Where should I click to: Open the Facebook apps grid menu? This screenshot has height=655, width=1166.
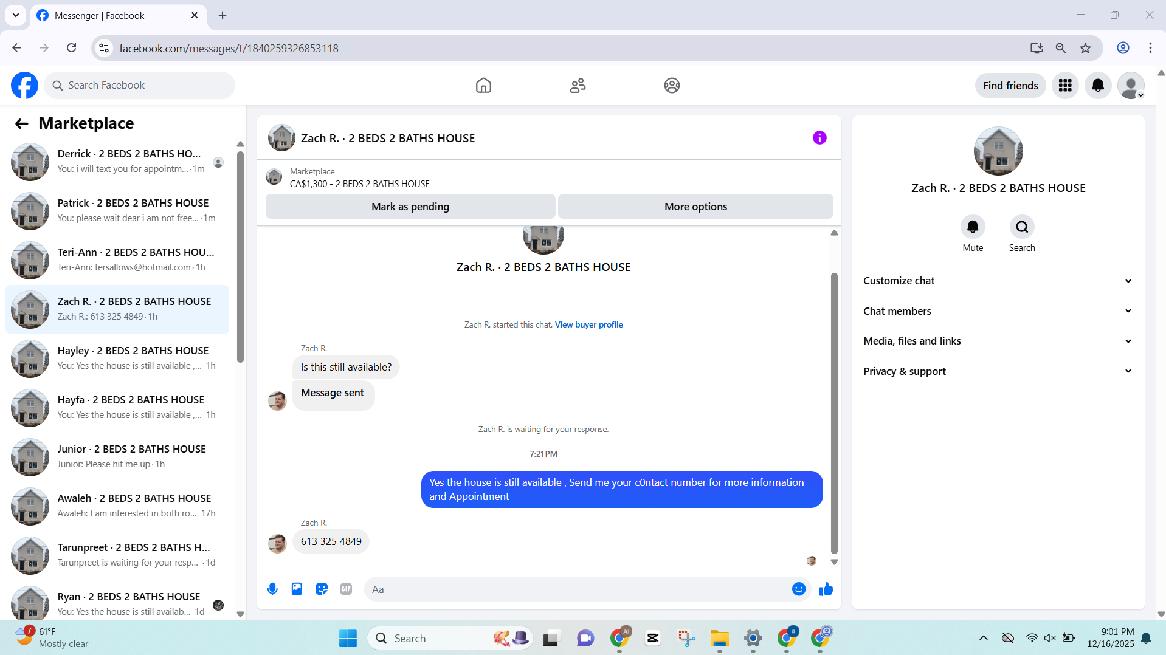click(x=1065, y=86)
